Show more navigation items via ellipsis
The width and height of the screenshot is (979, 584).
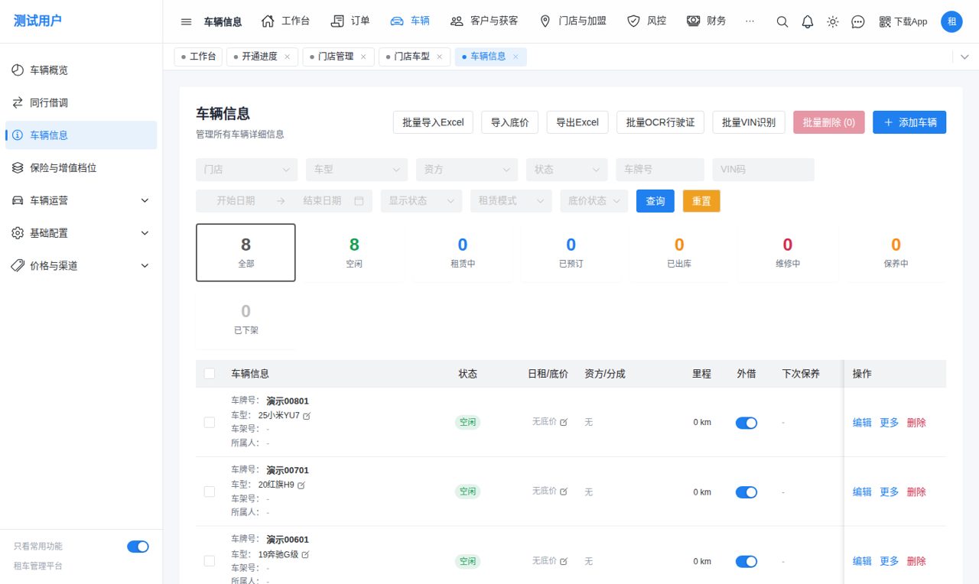coord(750,21)
